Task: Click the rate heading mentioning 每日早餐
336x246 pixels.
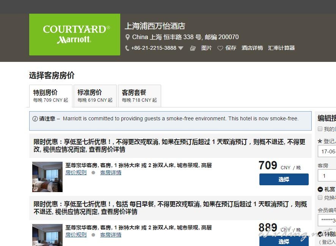Action: (170, 208)
